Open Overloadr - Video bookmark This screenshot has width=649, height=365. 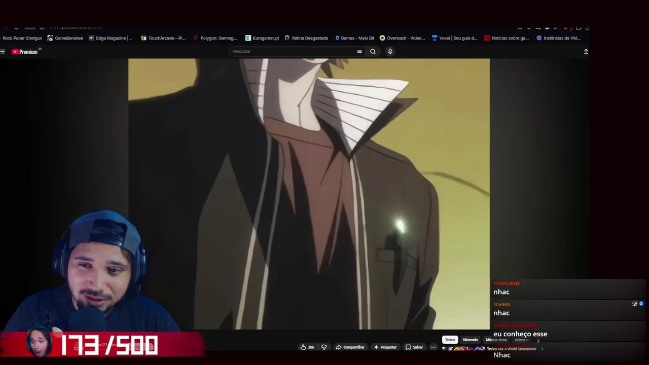[x=403, y=38]
